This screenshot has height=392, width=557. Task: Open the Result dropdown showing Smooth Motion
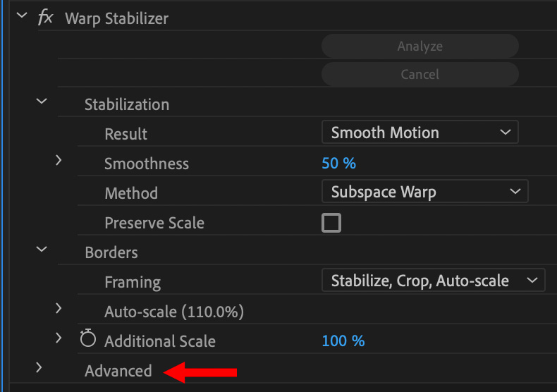[x=420, y=133]
